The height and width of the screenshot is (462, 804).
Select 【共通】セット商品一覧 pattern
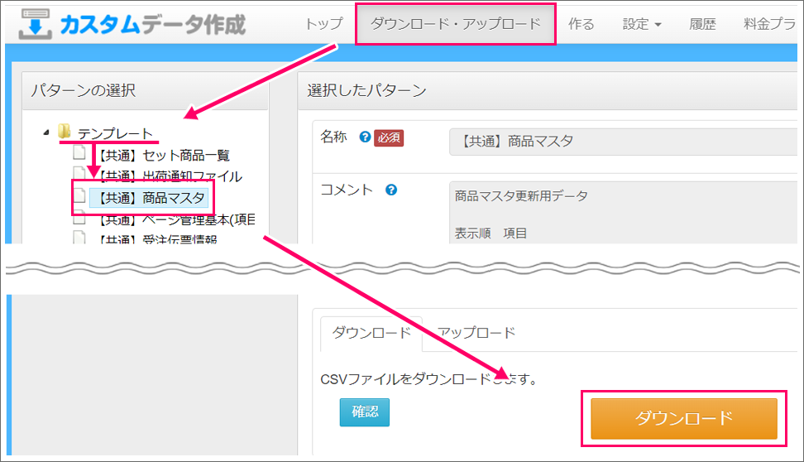coord(164,155)
